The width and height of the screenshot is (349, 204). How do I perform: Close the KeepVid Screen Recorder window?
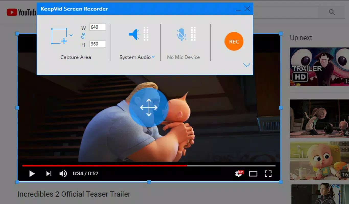pyautogui.click(x=247, y=9)
